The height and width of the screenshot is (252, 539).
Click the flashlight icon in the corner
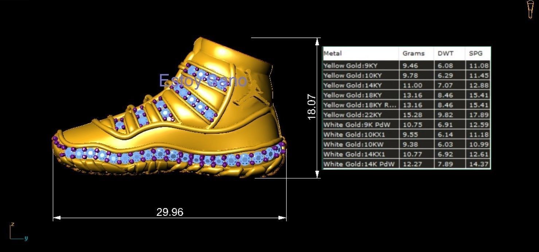531,9
